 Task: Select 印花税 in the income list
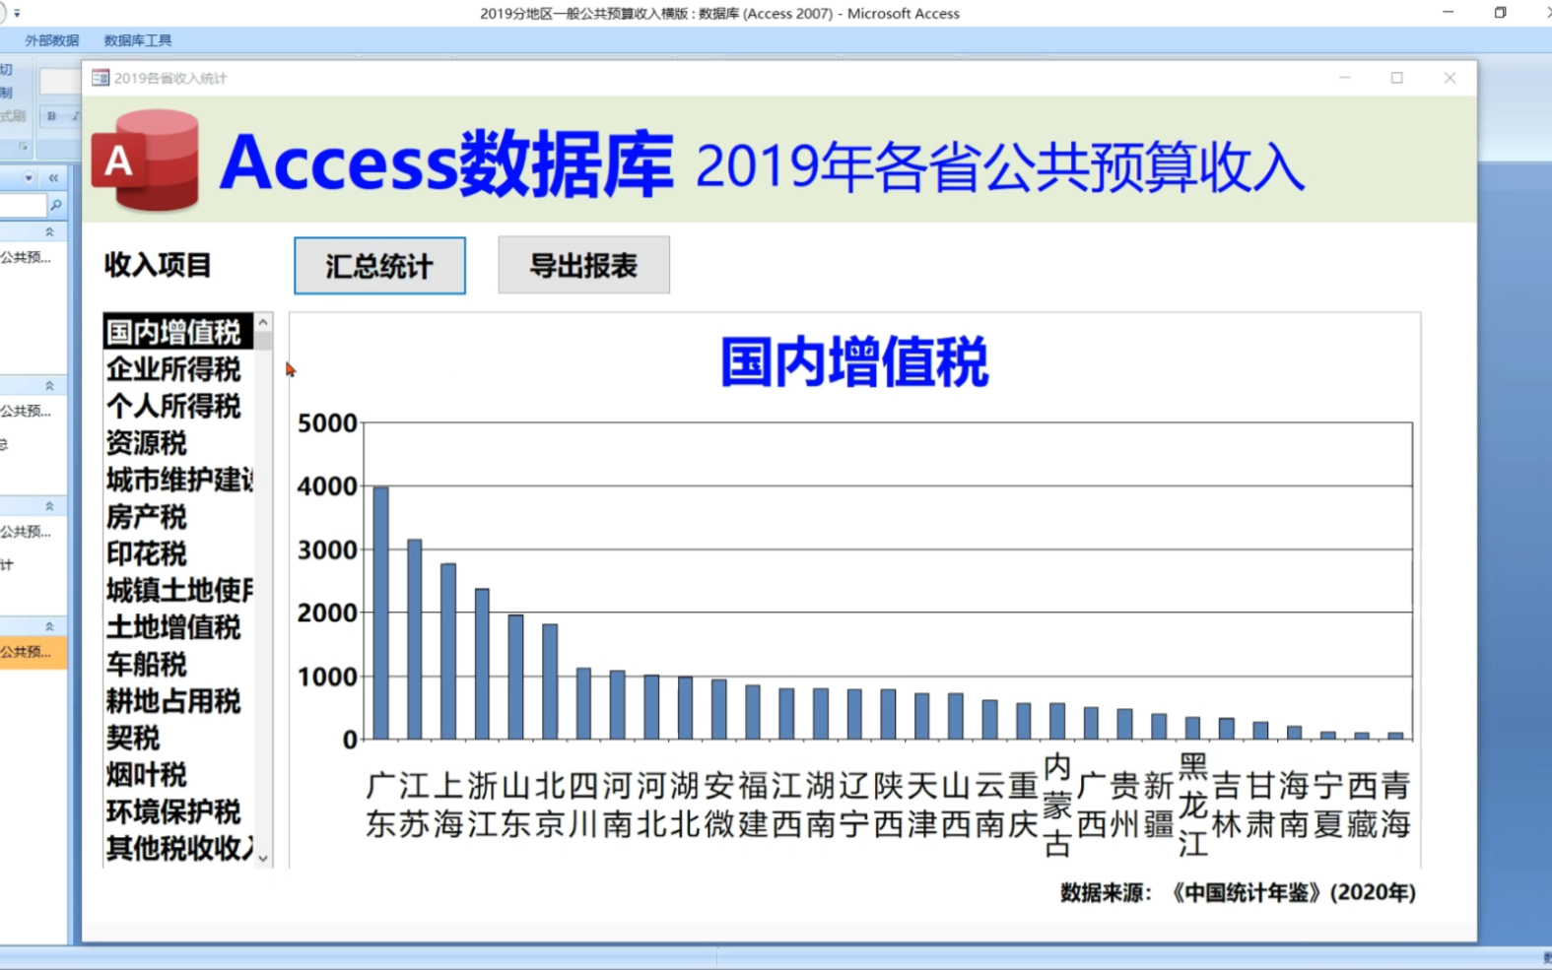[178, 553]
